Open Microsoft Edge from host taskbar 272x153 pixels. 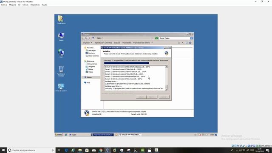pos(66,150)
